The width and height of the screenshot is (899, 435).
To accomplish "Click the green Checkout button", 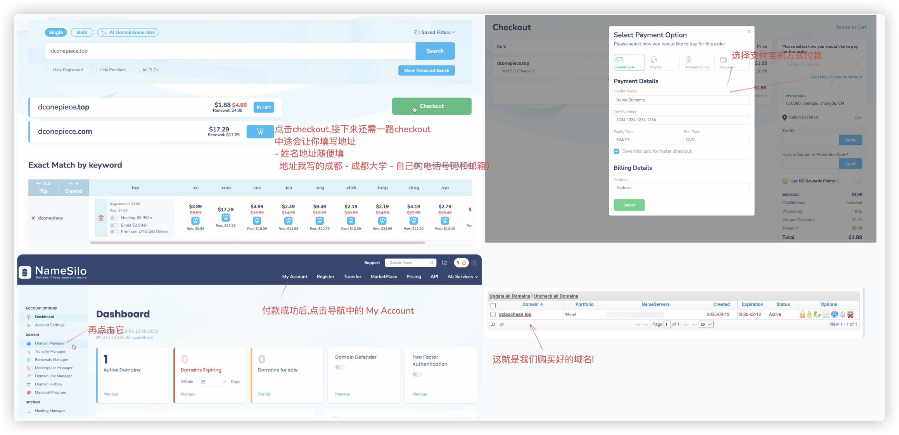I will [431, 106].
